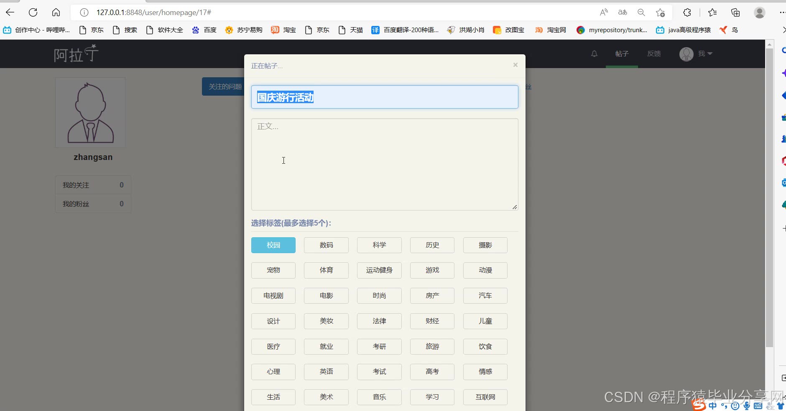This screenshot has width=786, height=411.
Task: Select the 考研 tag
Action: tap(379, 347)
